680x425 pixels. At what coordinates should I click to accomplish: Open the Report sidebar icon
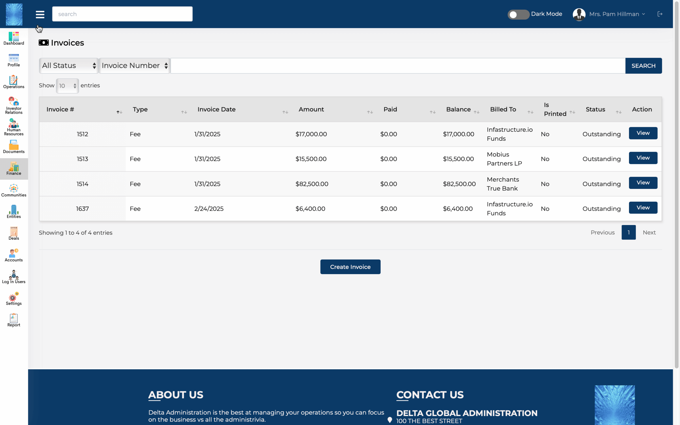pos(14,320)
